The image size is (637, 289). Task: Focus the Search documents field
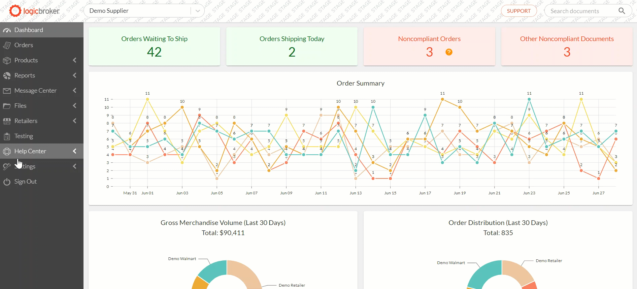click(x=579, y=11)
